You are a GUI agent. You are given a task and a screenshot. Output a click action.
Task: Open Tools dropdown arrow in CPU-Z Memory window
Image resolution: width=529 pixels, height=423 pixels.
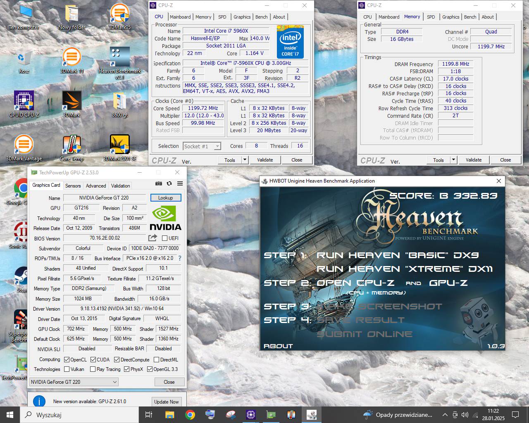click(453, 160)
